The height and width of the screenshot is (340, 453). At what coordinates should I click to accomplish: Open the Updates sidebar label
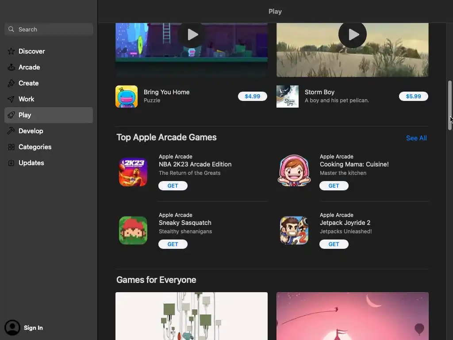click(31, 163)
